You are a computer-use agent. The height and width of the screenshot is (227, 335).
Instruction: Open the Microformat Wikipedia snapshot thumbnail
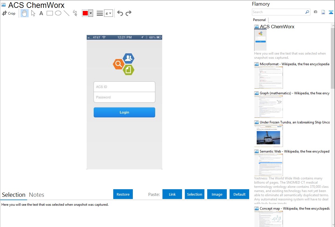(x=268, y=78)
